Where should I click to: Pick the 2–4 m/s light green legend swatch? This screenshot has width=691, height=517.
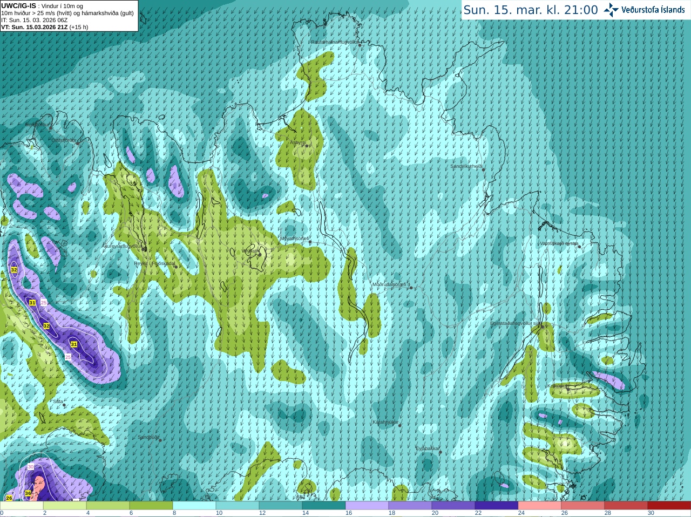coord(65,506)
